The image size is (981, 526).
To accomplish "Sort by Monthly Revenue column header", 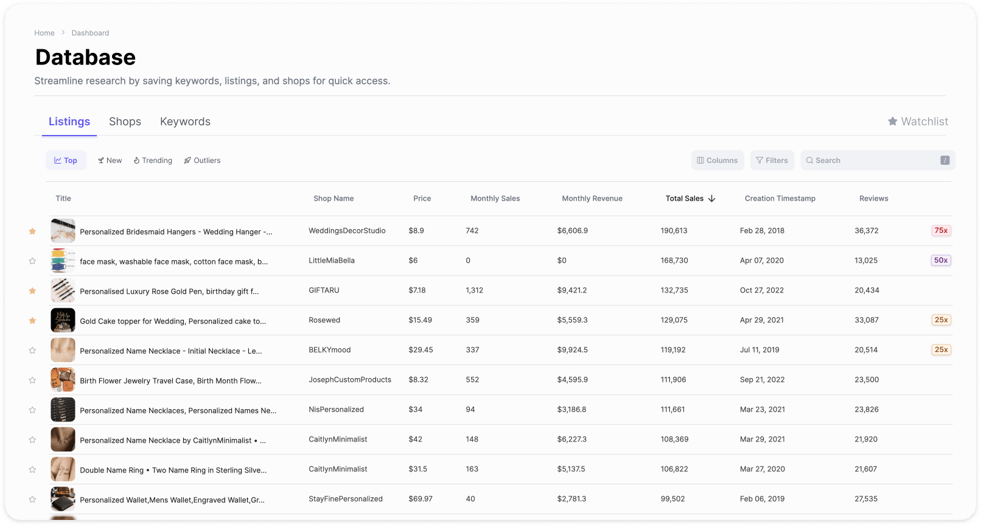I will pyautogui.click(x=592, y=199).
